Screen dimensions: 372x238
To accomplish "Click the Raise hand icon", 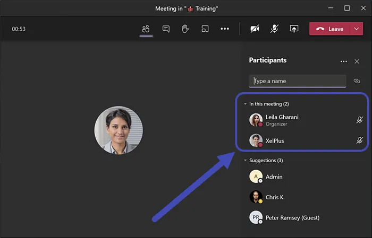I will 185,29.
